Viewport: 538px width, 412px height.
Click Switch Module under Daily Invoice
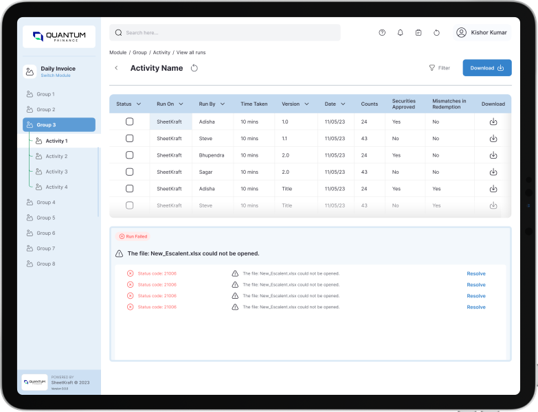pyautogui.click(x=55, y=76)
